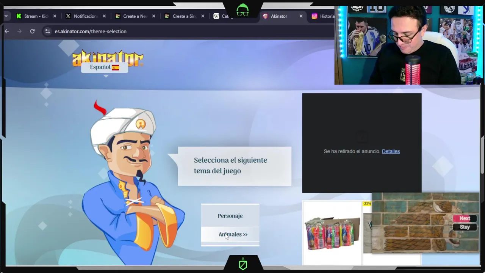Viewport: 485px width, 273px height.
Task: Go back with the browser back arrow
Action: pyautogui.click(x=7, y=31)
